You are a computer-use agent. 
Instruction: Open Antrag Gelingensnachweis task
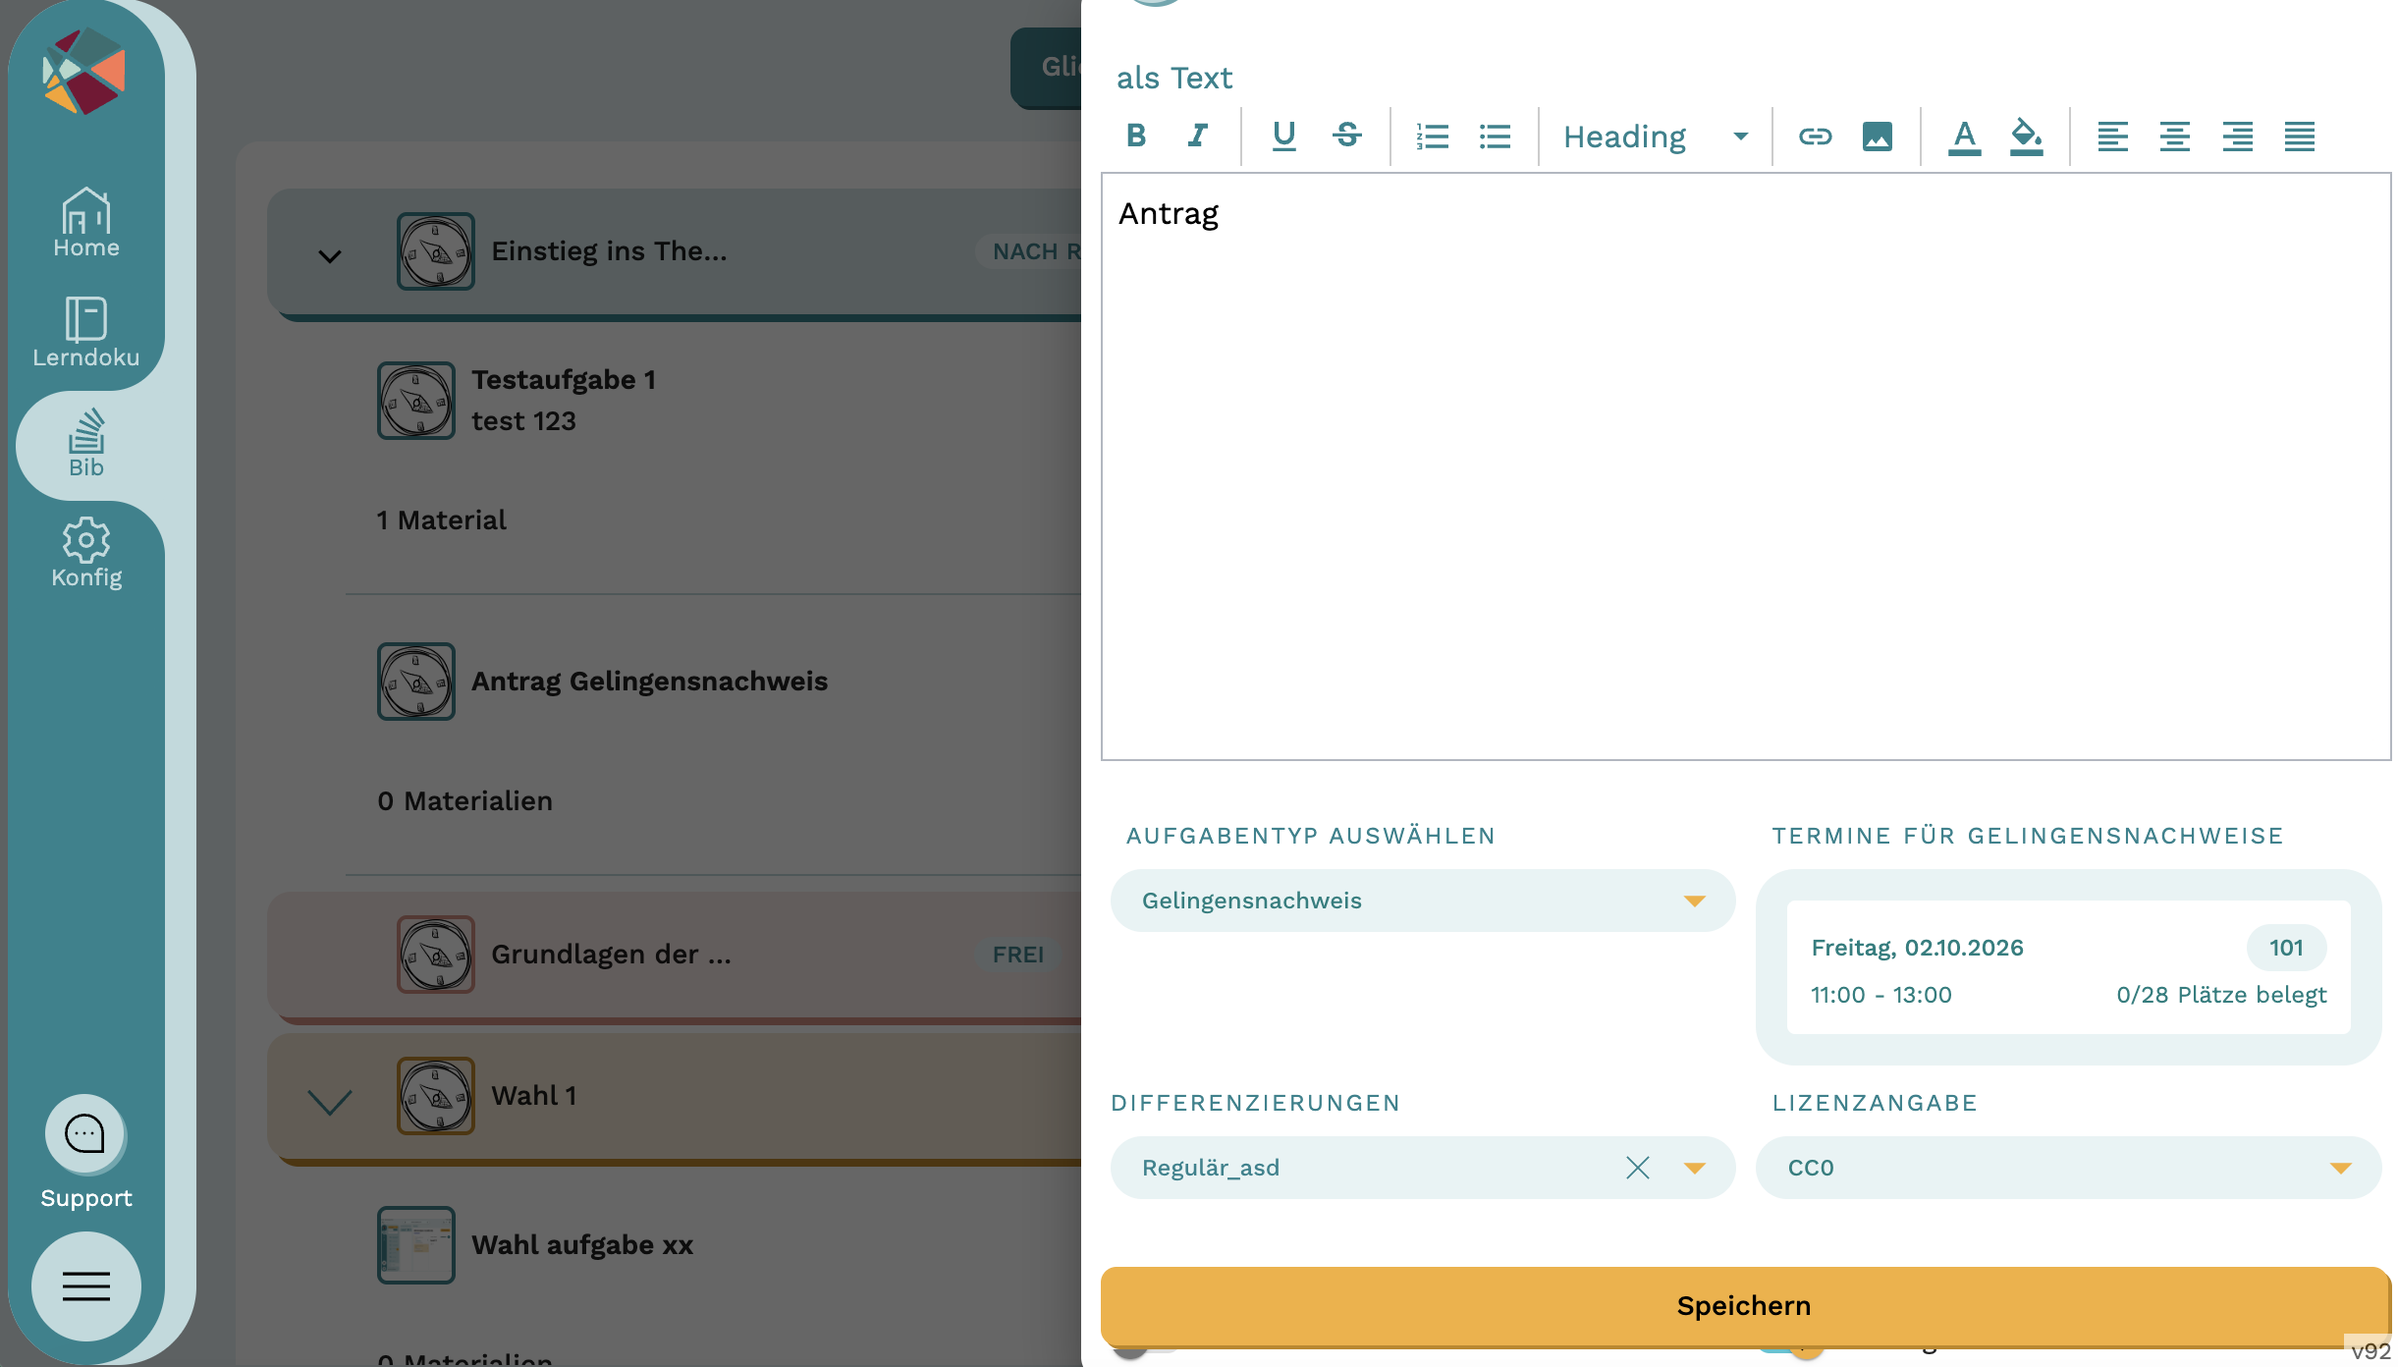[649, 682]
